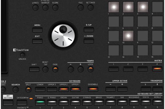Toggle the TouchView UNLOCK button

[23, 55]
